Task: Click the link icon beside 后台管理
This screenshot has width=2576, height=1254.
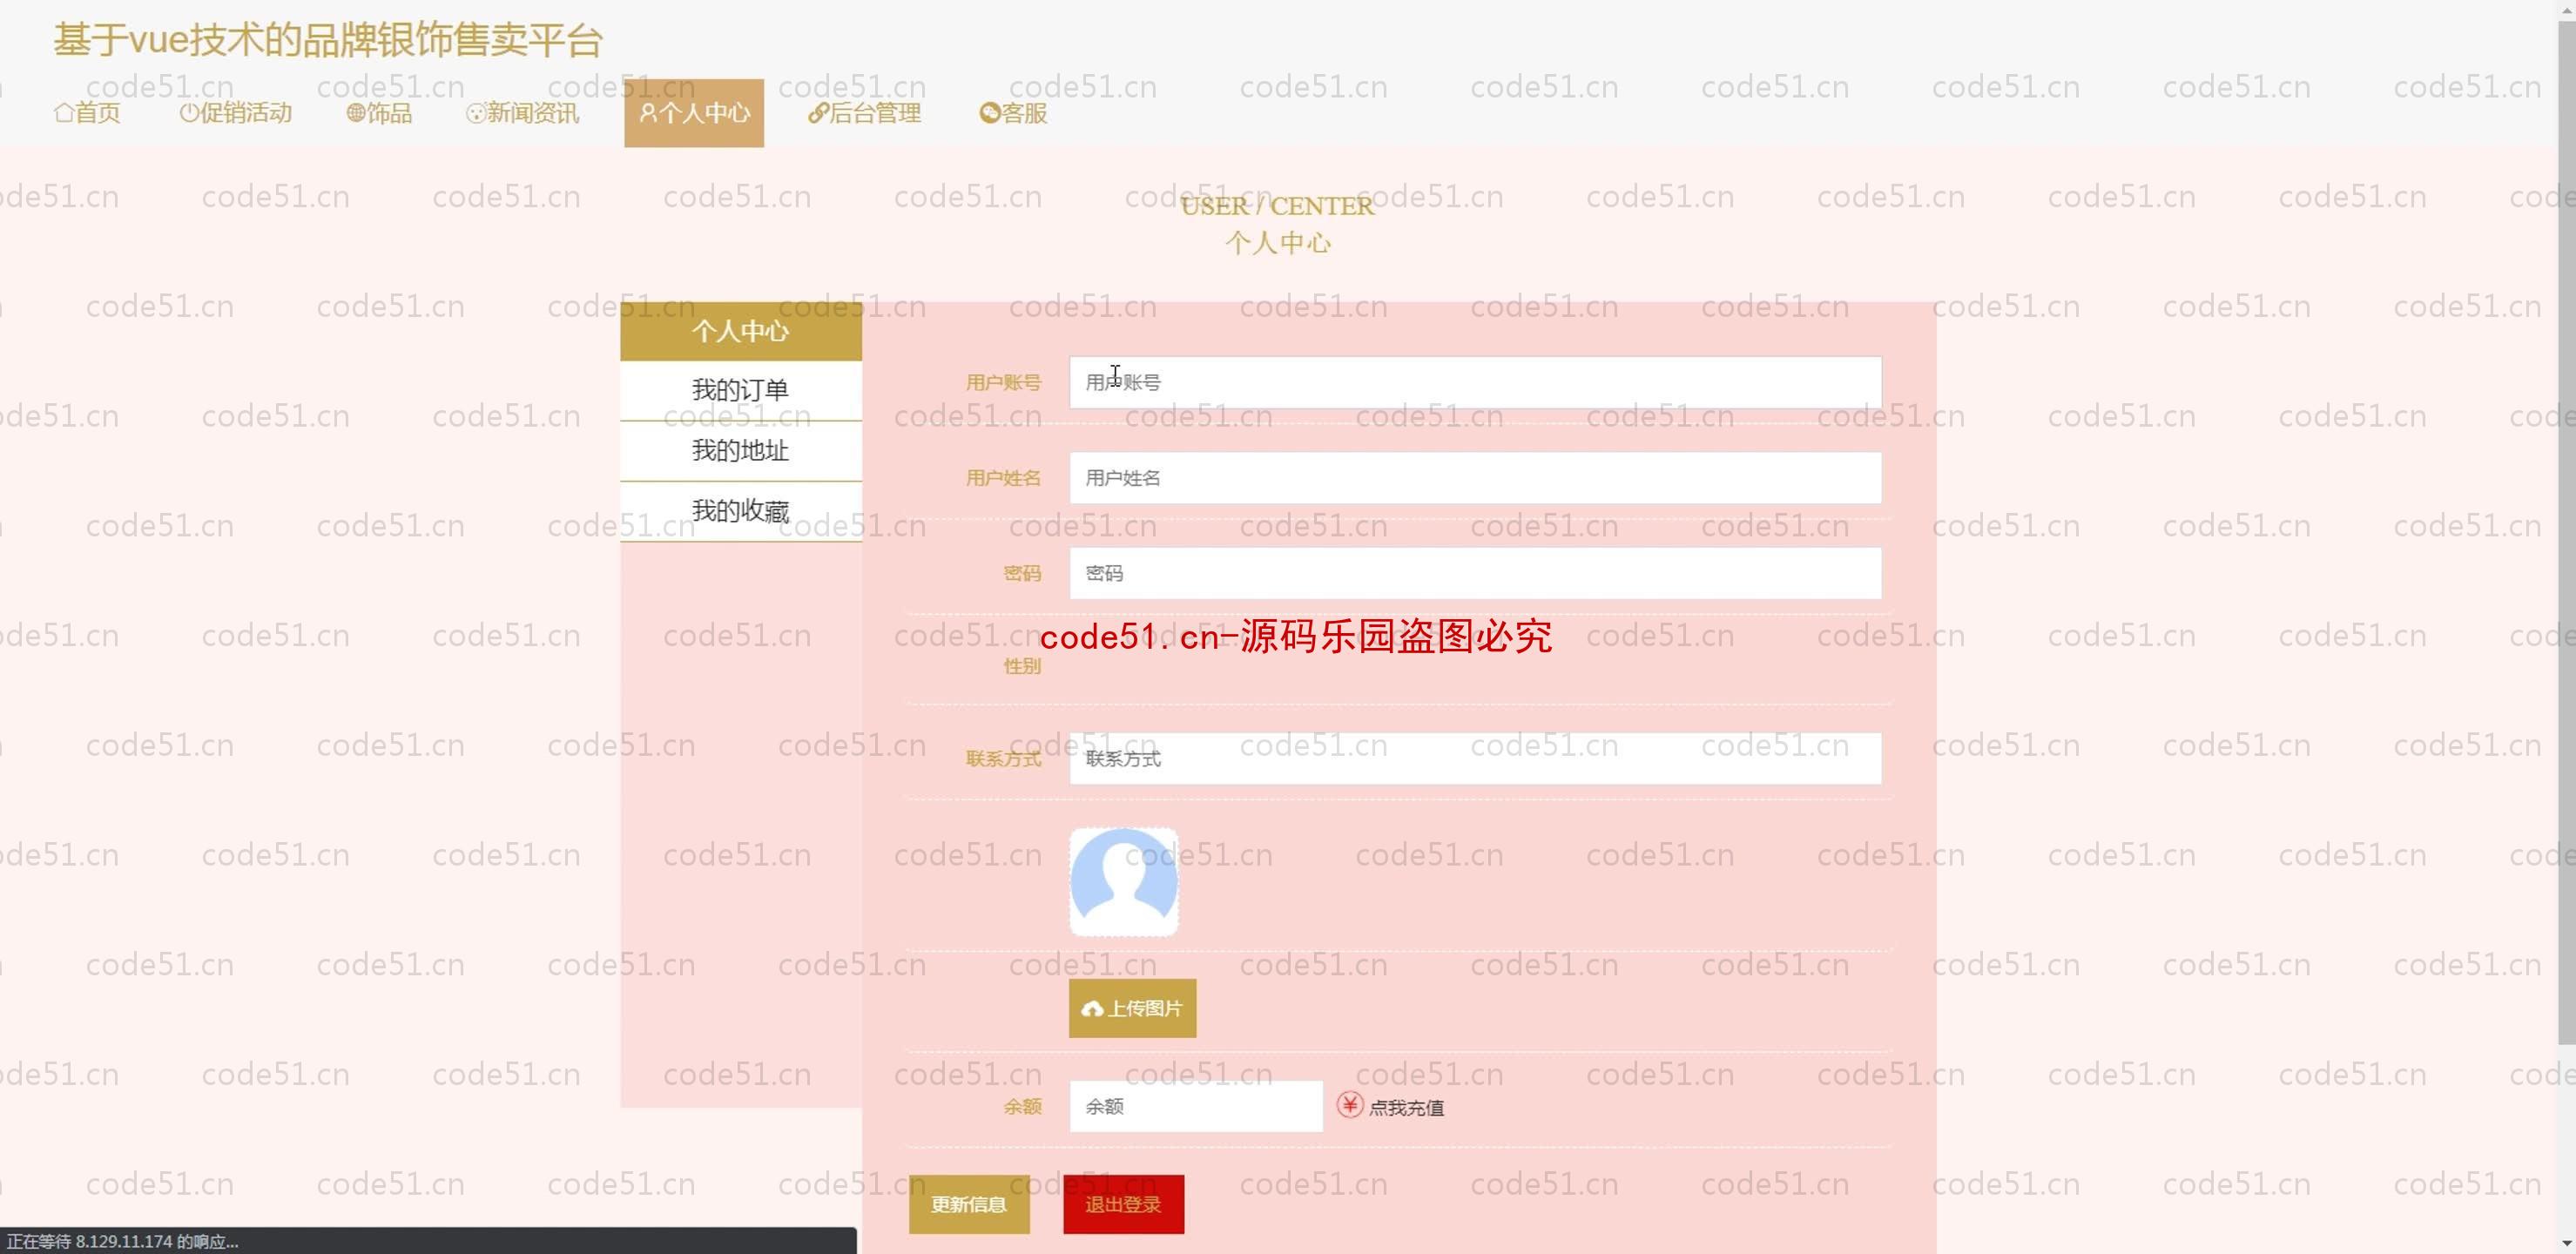Action: tap(818, 113)
